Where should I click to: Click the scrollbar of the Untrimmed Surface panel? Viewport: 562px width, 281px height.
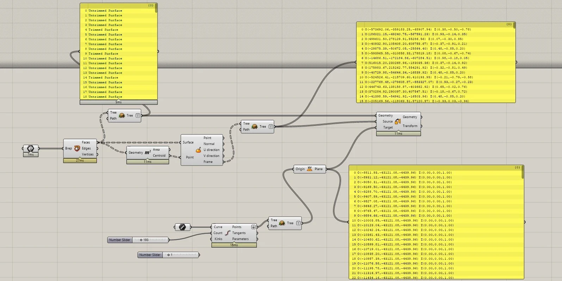point(156,8)
